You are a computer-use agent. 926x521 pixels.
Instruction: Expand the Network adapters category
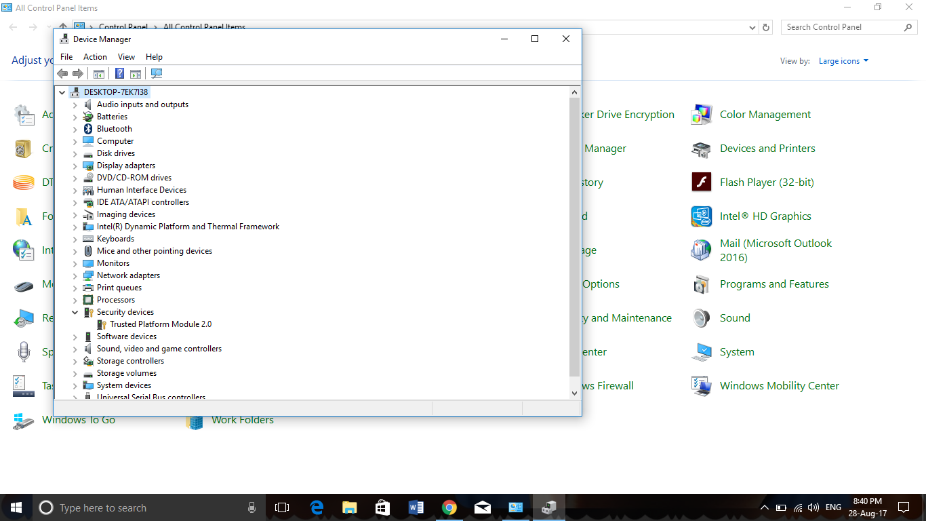point(75,275)
